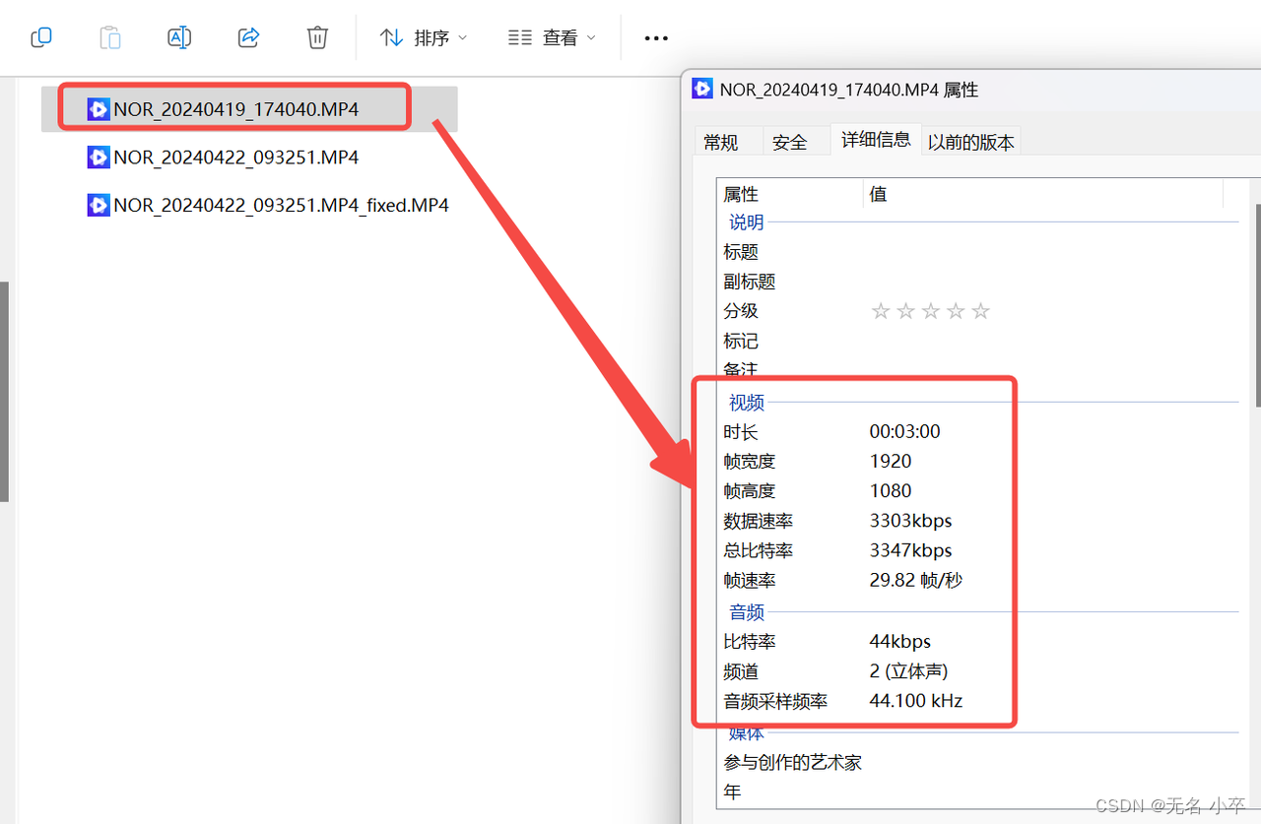The height and width of the screenshot is (824, 1261).
Task: Open the 查看 dropdown chevron
Action: coord(591,37)
